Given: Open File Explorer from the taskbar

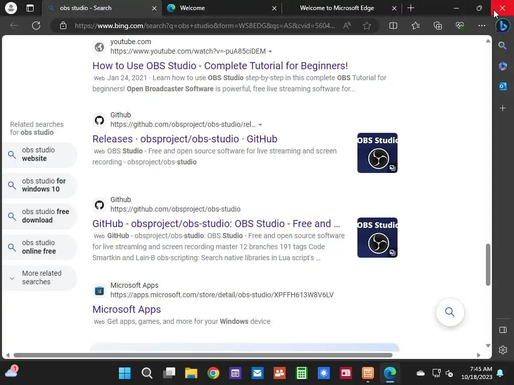Looking at the screenshot, I should point(191,373).
